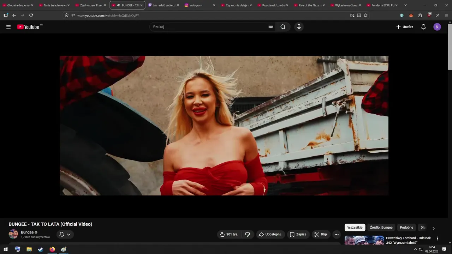
Task: Open the sidebar toggle icon left of back
Action: coord(6,16)
